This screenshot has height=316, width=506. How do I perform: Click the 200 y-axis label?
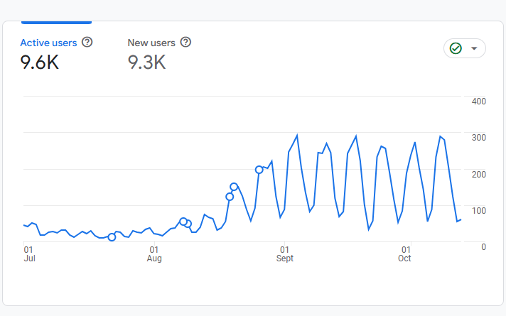point(478,174)
